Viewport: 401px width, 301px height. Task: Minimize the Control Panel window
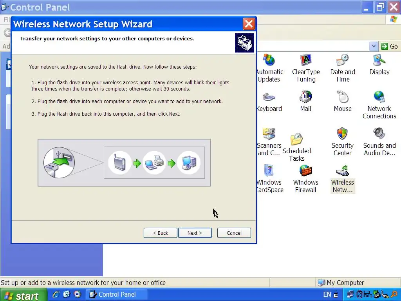(367, 7)
